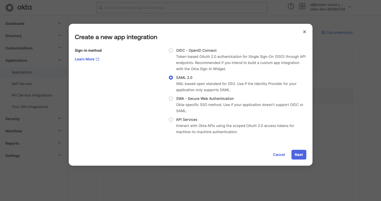Click the search magnifier icon
This screenshot has width=381, height=201.
click(x=101, y=8)
